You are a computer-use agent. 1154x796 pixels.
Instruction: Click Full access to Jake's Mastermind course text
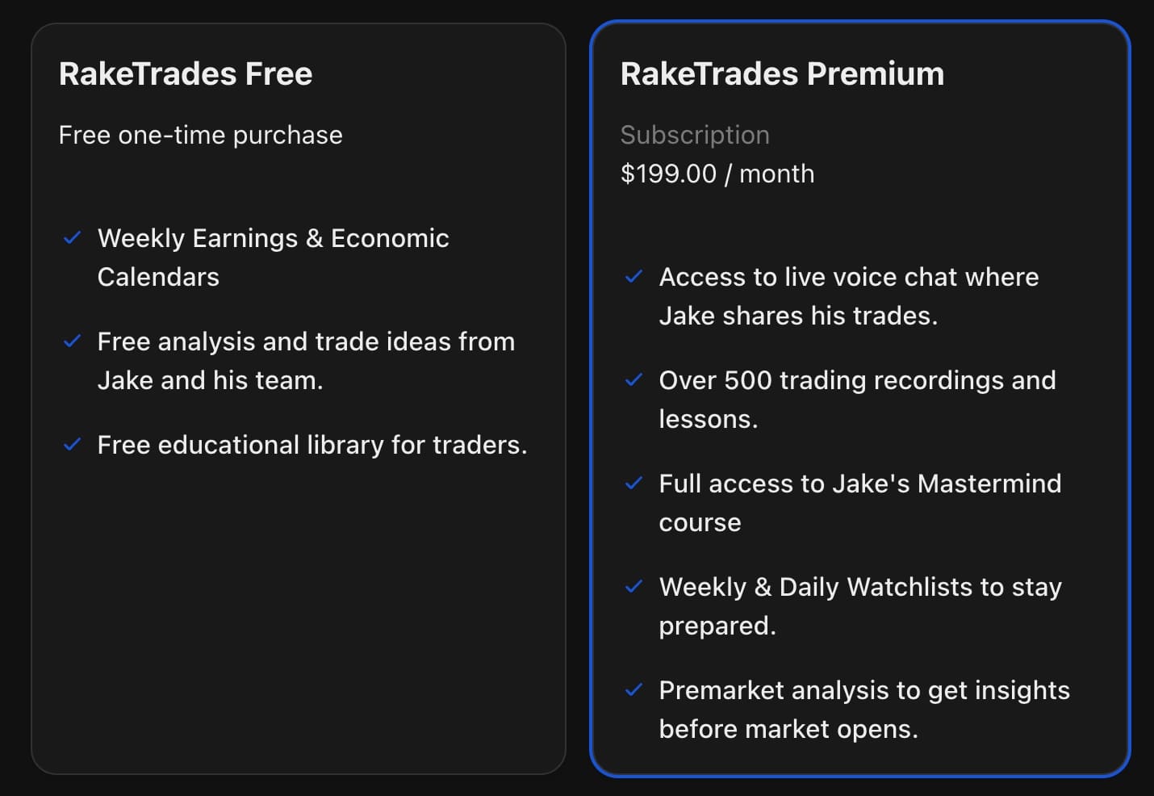coord(860,502)
